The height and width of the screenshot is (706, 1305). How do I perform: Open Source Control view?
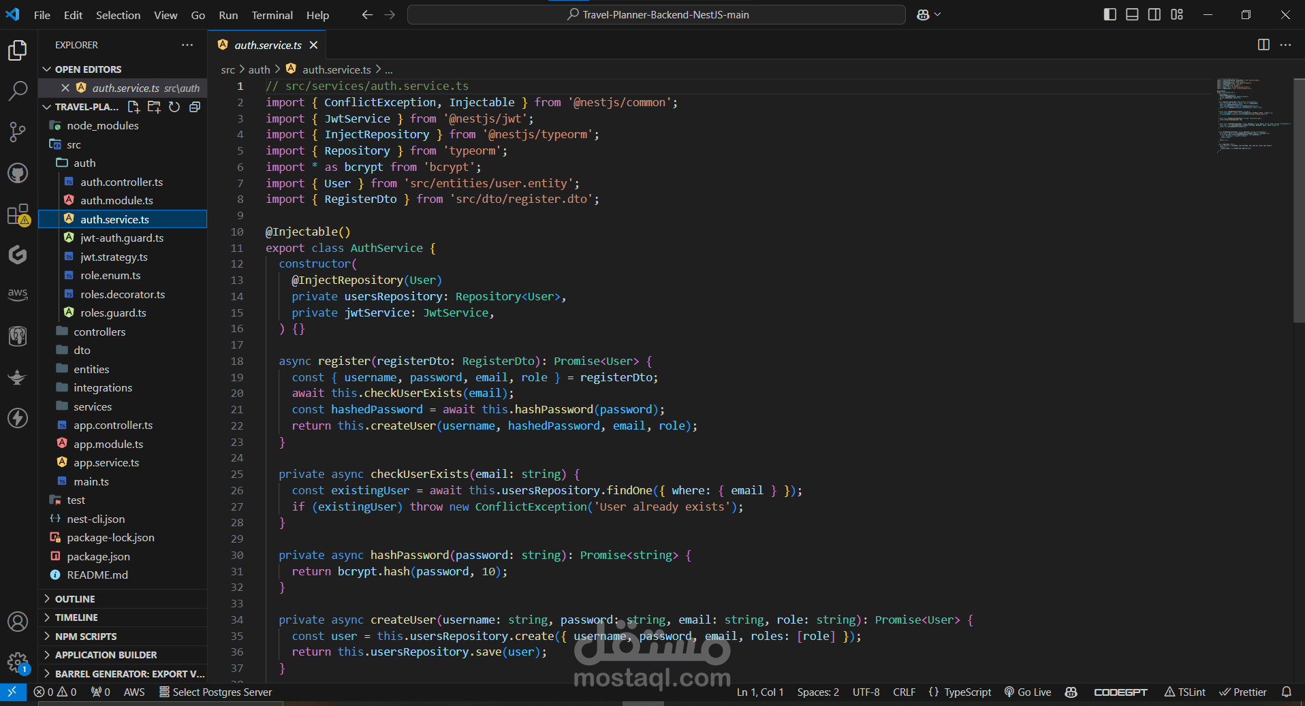click(18, 132)
